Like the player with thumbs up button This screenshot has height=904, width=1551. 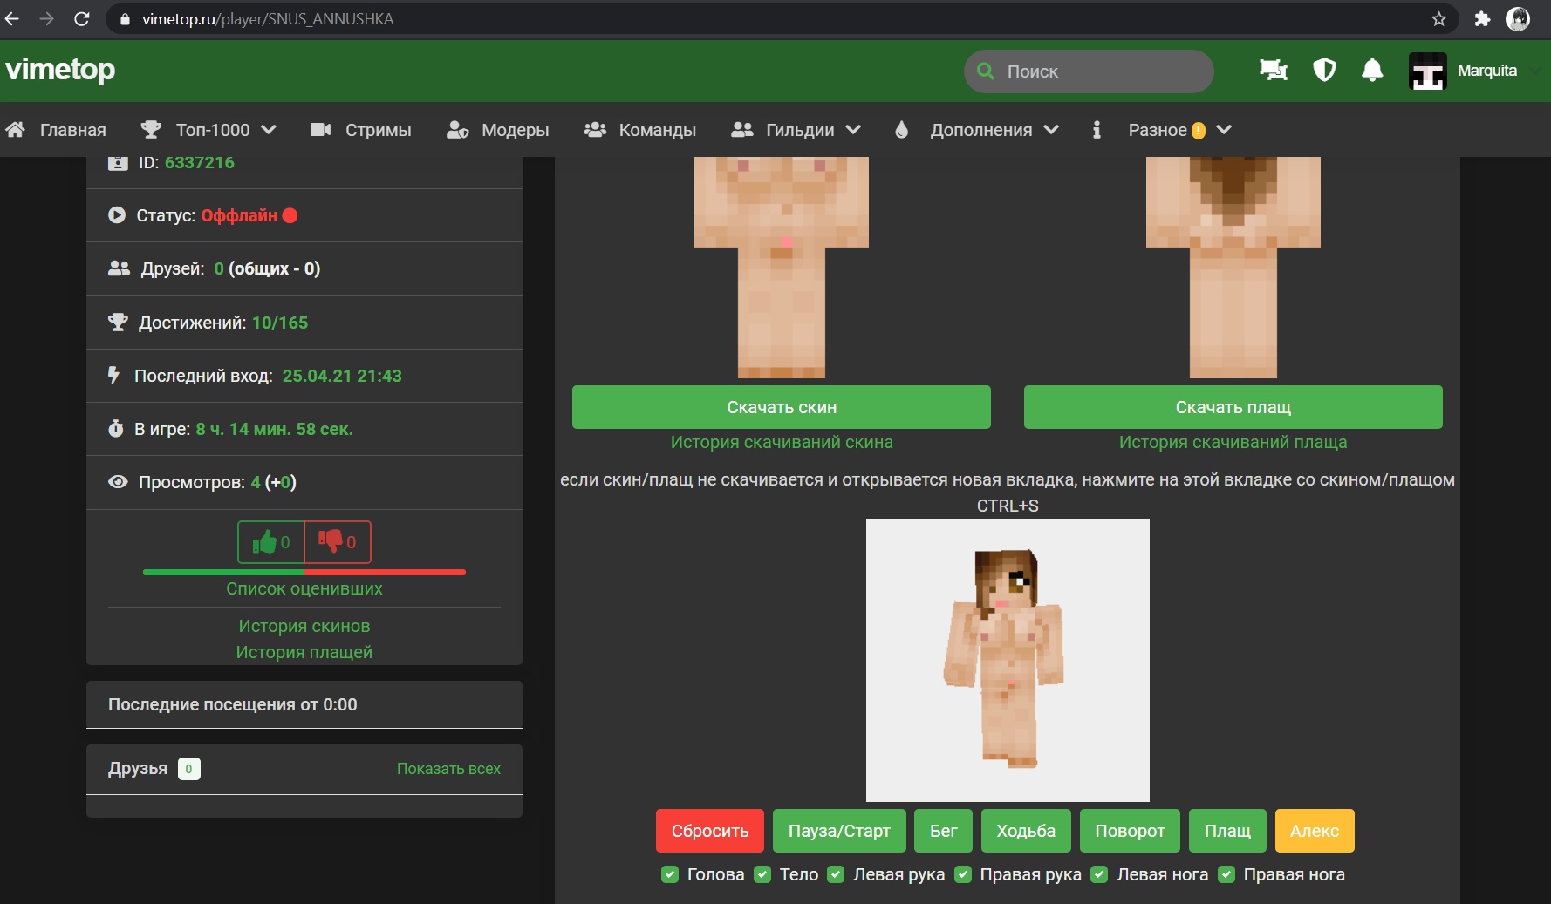pos(270,542)
